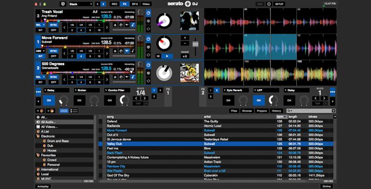
Task: Open the REC panel tab
Action: (x=115, y=4)
